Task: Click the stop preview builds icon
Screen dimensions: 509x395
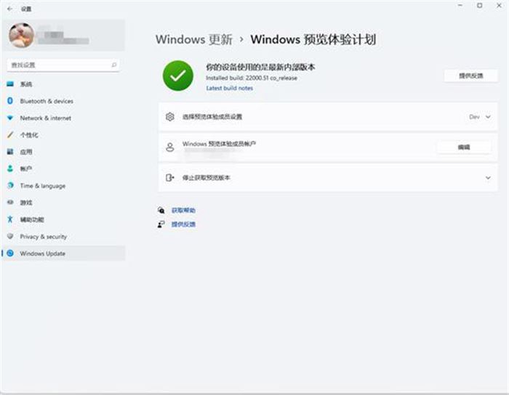Action: [x=170, y=178]
